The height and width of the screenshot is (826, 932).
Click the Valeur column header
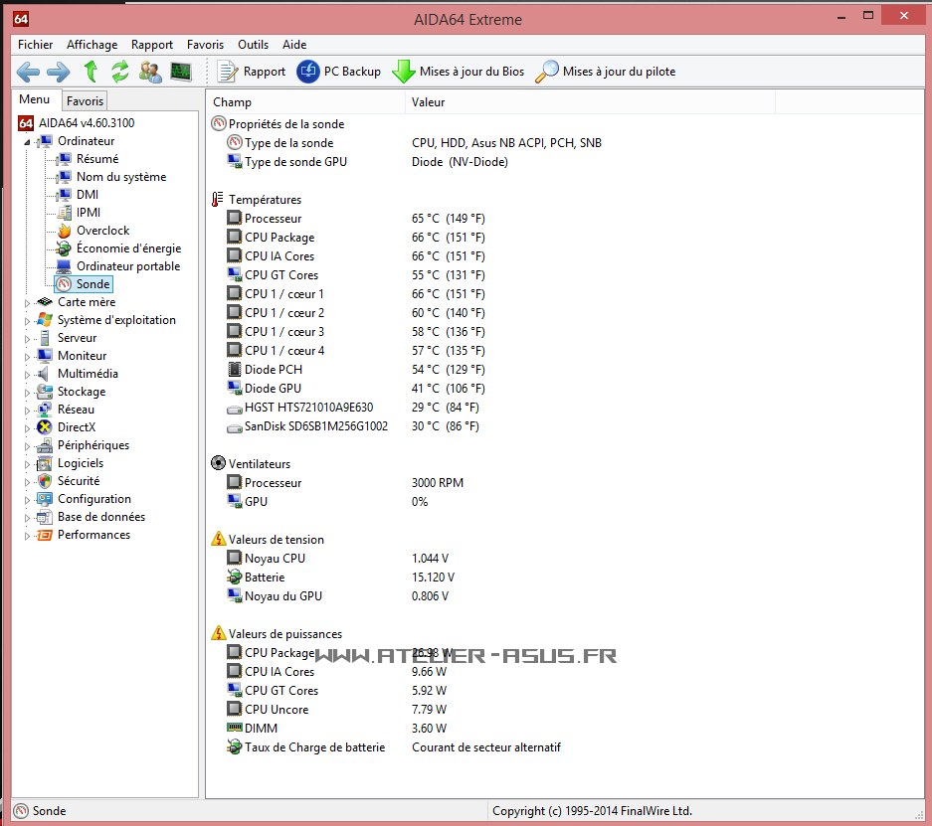pyautogui.click(x=590, y=102)
